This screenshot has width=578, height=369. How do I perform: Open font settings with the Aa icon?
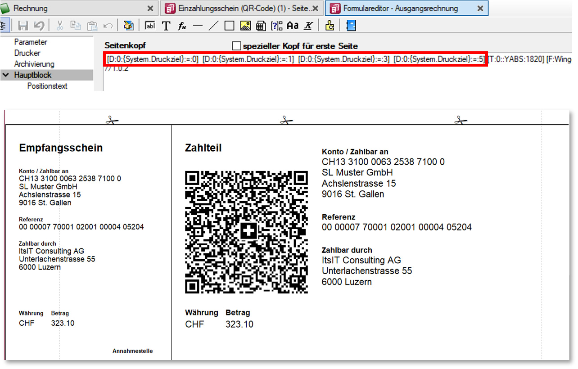[293, 26]
